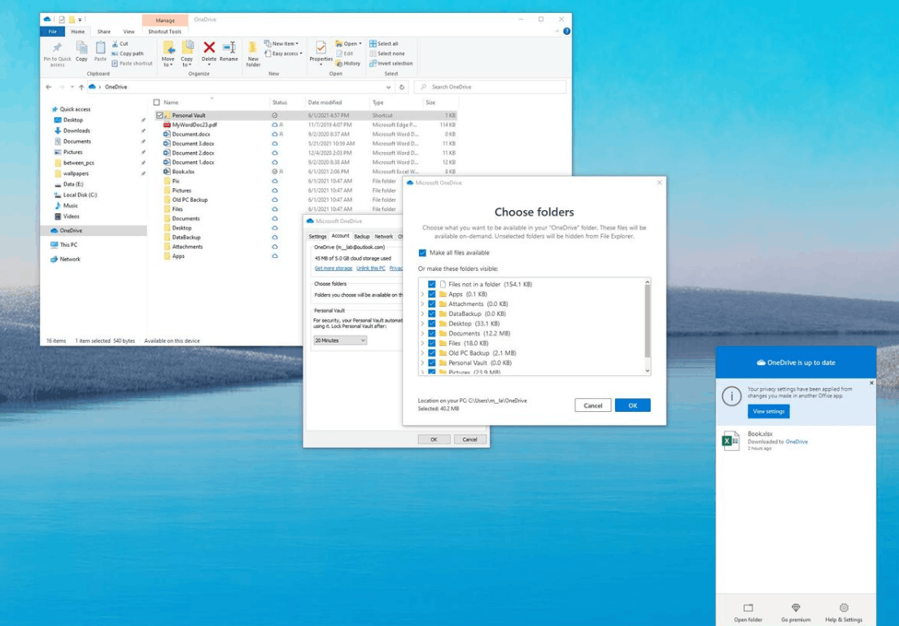Switch to Backup tab in OneDrive settings
The image size is (899, 626).
(362, 236)
